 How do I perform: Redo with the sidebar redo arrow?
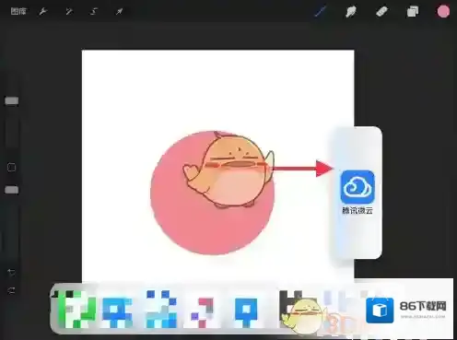(11, 290)
